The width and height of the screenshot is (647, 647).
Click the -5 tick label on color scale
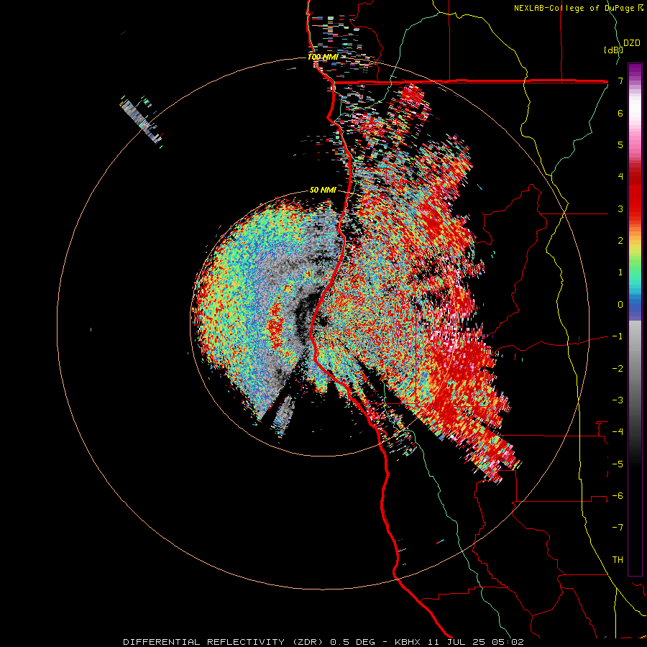[x=618, y=464]
